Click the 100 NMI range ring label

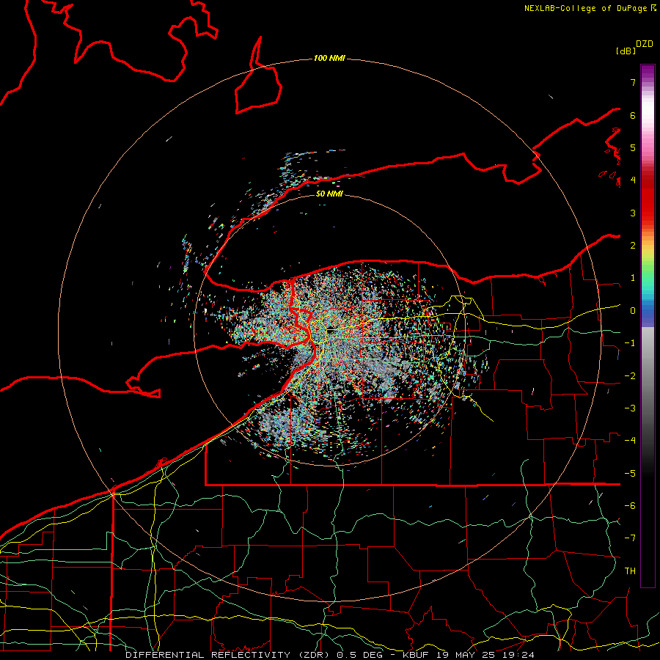[329, 58]
